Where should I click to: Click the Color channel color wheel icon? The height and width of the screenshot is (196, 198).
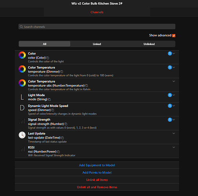22,55
